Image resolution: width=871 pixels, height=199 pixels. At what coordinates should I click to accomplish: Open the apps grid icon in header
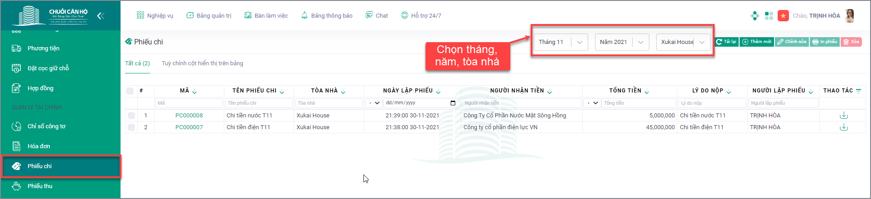point(769,16)
